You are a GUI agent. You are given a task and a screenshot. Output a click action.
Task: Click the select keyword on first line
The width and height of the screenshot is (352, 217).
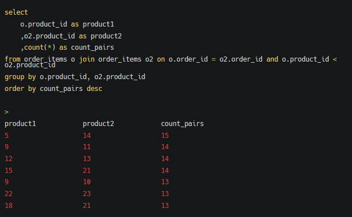point(16,12)
